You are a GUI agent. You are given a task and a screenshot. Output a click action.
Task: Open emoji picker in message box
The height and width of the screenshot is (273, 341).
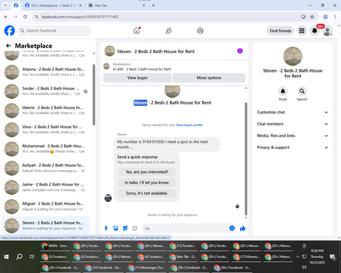(x=232, y=228)
